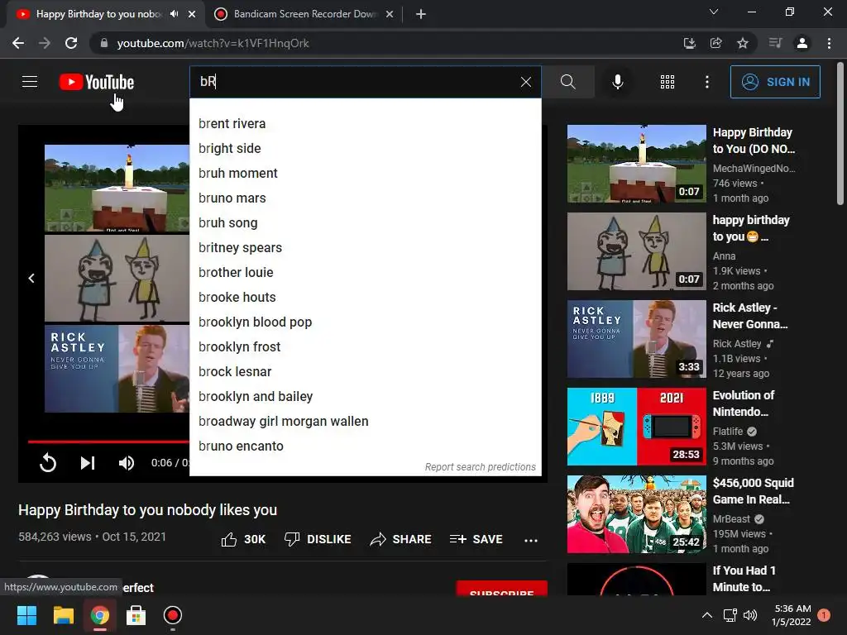Open File Explorer from the taskbar
This screenshot has height=635, width=847.
click(x=63, y=615)
